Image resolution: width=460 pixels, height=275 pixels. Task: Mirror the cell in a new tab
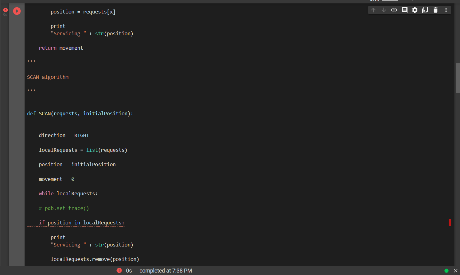(425, 10)
